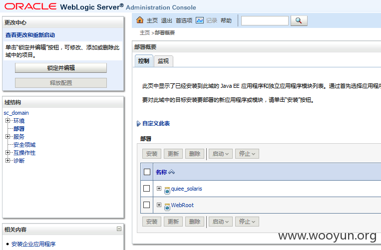
Task: Open the 服务 tree link
Action: coord(19,137)
